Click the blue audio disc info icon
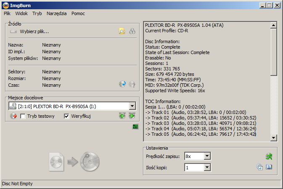 point(122,84)
